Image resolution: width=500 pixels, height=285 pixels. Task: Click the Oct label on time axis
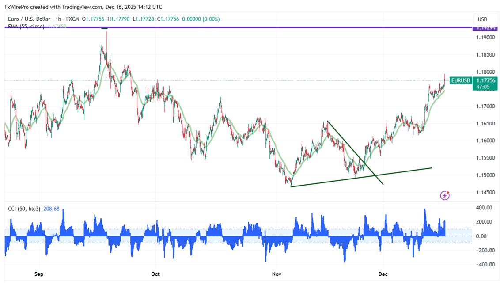pyautogui.click(x=155, y=274)
